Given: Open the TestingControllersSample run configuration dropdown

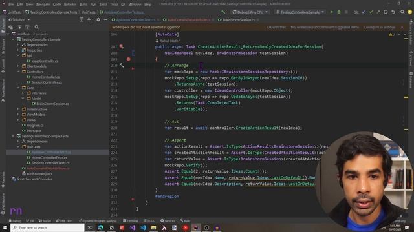Looking at the screenshot, I should click(300, 12).
